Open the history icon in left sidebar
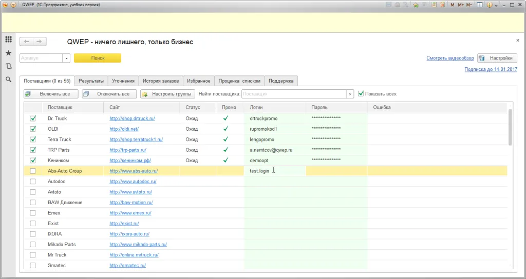Viewport: 526px width, 279px height. [8, 66]
